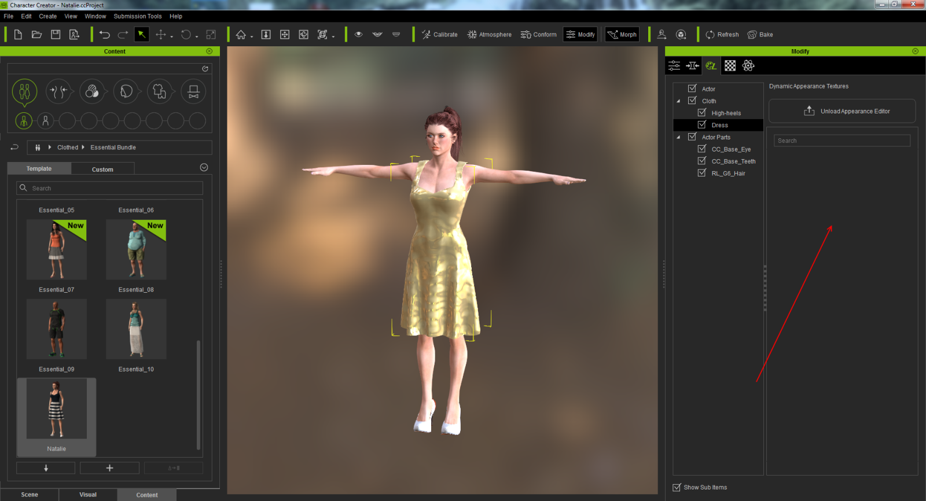Click the frame-selected camera icon

pyautogui.click(x=322, y=35)
